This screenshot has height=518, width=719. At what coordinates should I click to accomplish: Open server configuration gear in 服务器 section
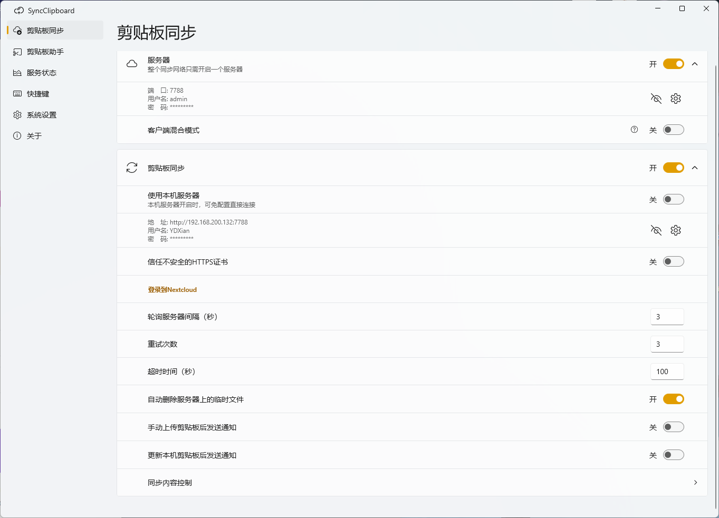676,99
